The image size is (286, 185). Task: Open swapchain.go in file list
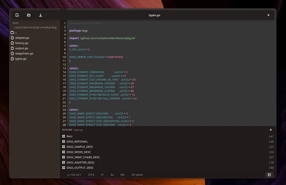click(x=34, y=53)
